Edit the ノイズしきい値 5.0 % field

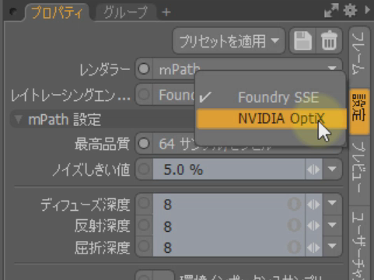pos(229,170)
